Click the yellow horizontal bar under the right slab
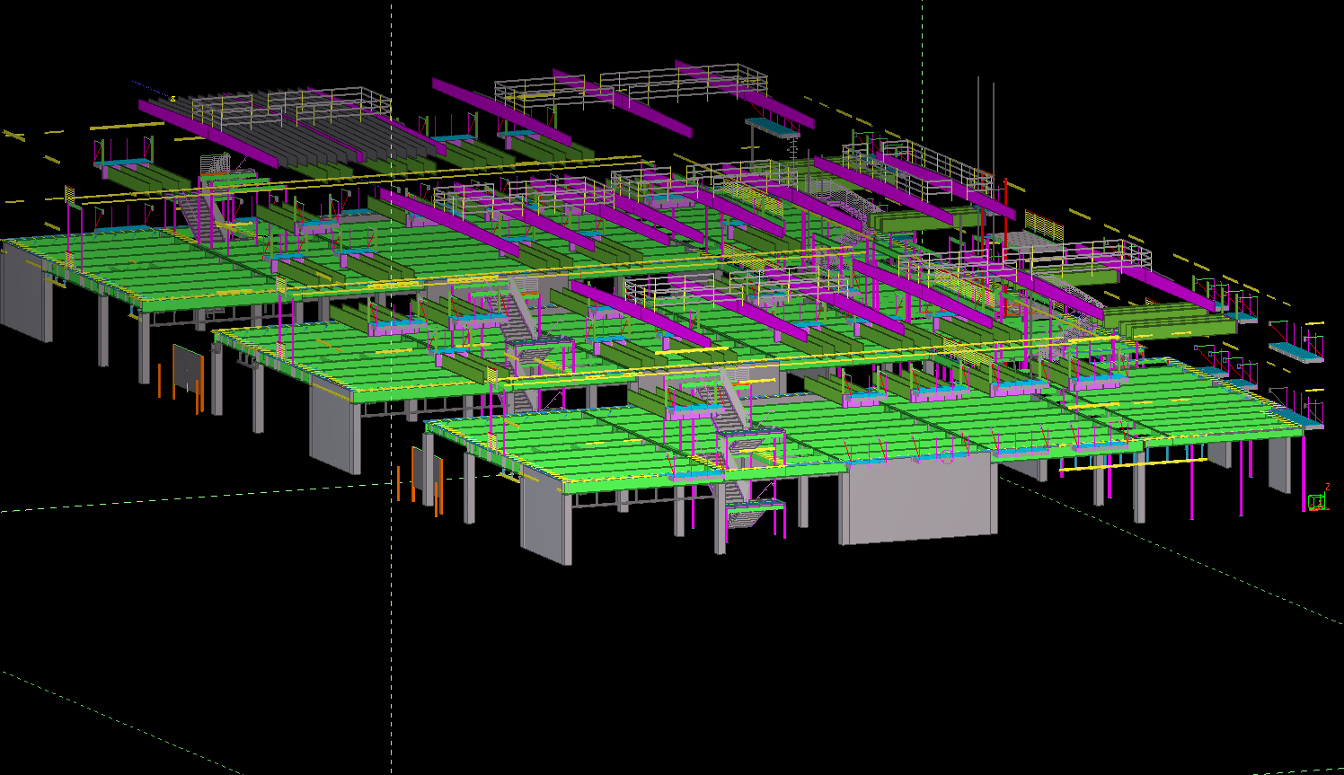Image resolution: width=1344 pixels, height=775 pixels. tap(1132, 464)
